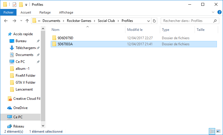The height and width of the screenshot is (135, 223).
Task: Click the OneDrive cloud icon
Action: pyautogui.click(x=10, y=108)
